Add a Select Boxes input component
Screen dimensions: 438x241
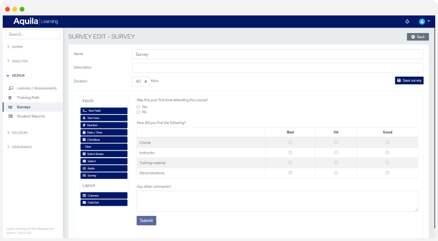[x=104, y=154]
